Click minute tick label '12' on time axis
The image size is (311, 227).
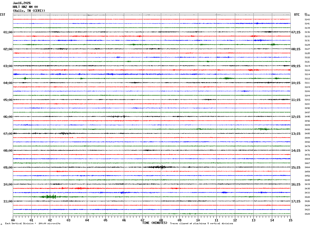point(235,220)
